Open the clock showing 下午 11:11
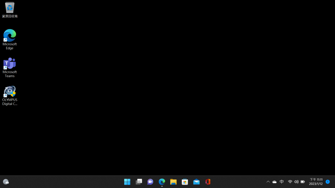Screen dimensions: 335x188 316,180
